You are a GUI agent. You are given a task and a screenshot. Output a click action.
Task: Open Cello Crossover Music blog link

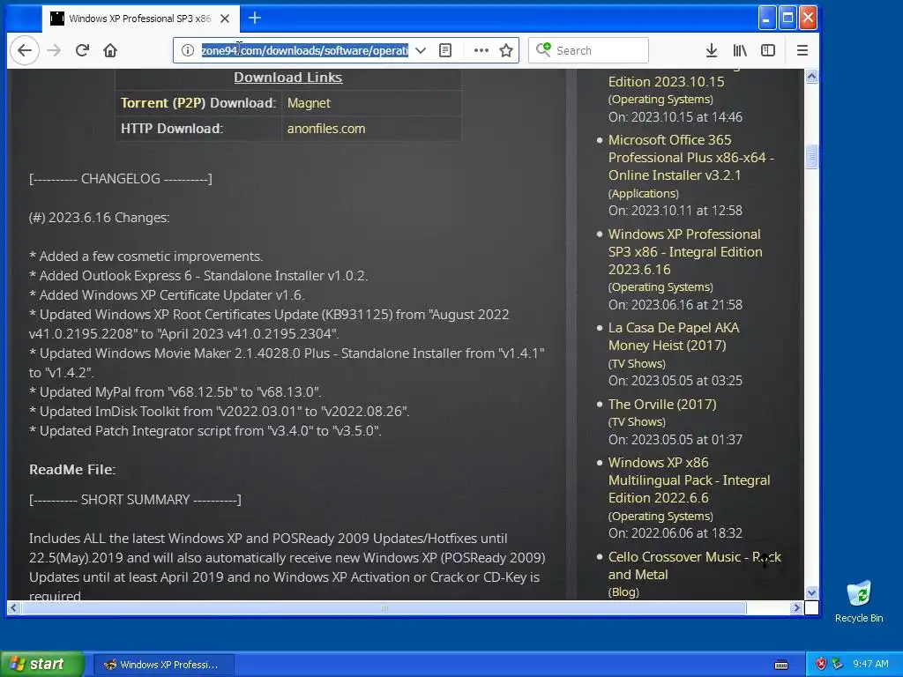(695, 565)
